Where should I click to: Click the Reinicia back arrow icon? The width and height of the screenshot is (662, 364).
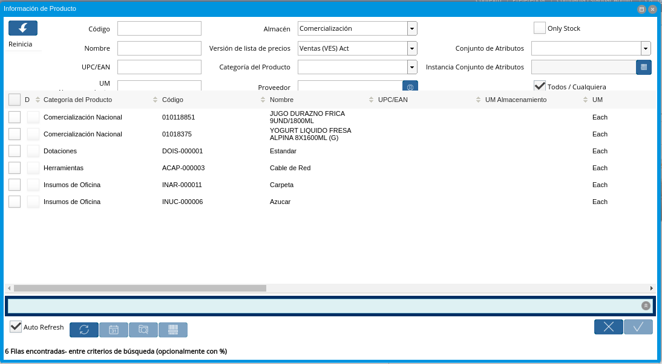(22, 28)
